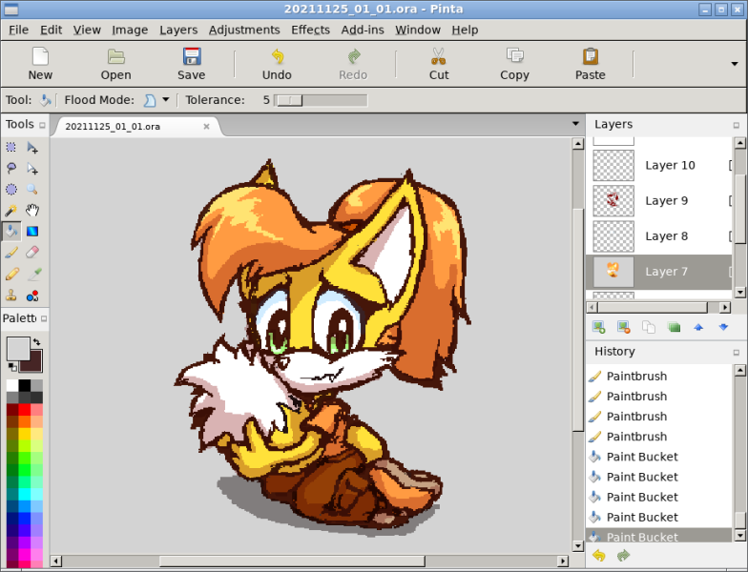Click the canvas vertical scrollbar down arrow

(578, 546)
